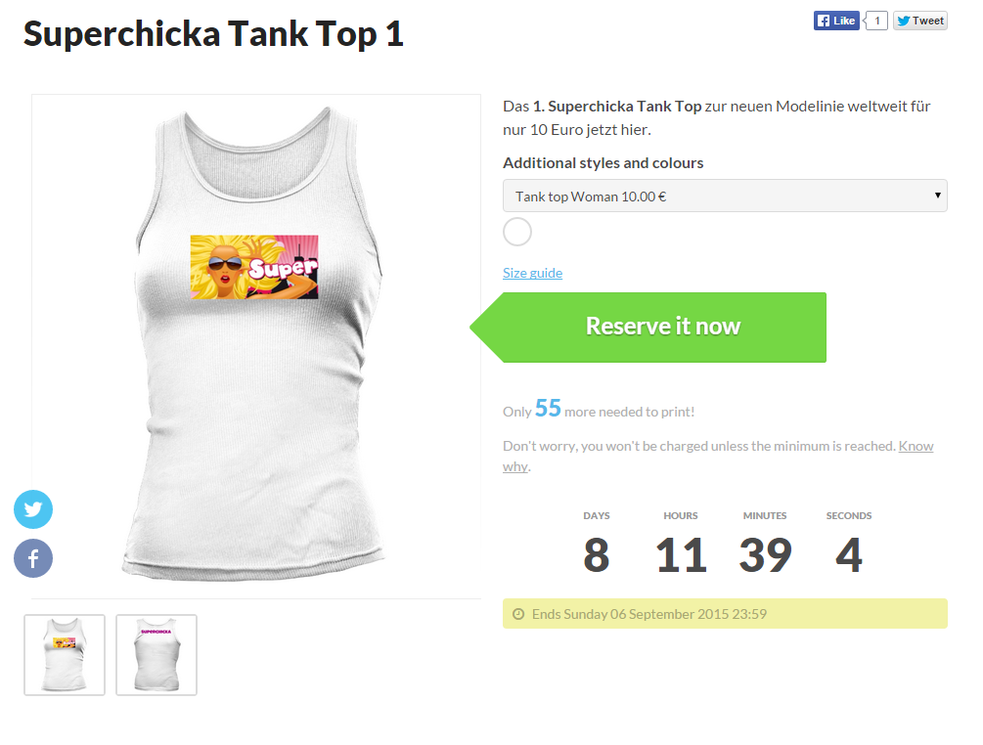Click the days countdown number
The height and width of the screenshot is (745, 983).
596,555
